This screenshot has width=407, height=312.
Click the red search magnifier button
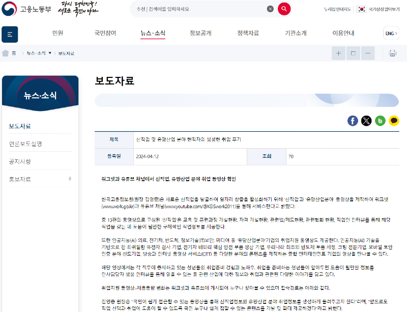pyautogui.click(x=284, y=9)
